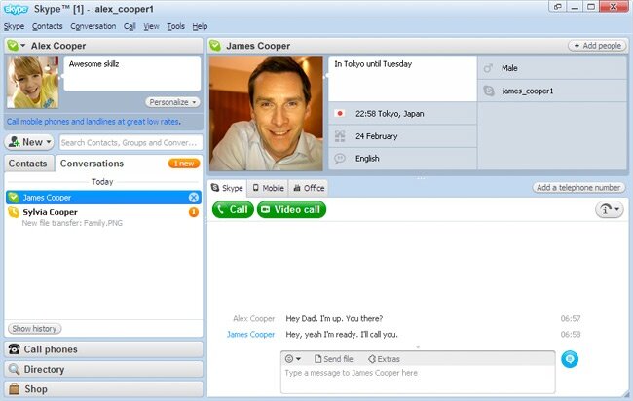The image size is (633, 401).
Task: Select the Office tab
Action: 309,187
